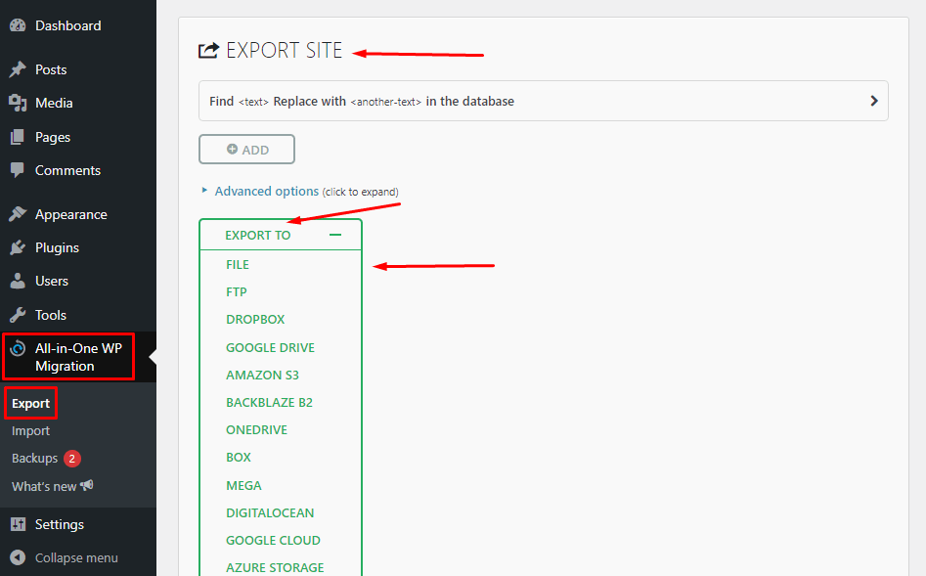Open the Settings menu

click(x=59, y=524)
